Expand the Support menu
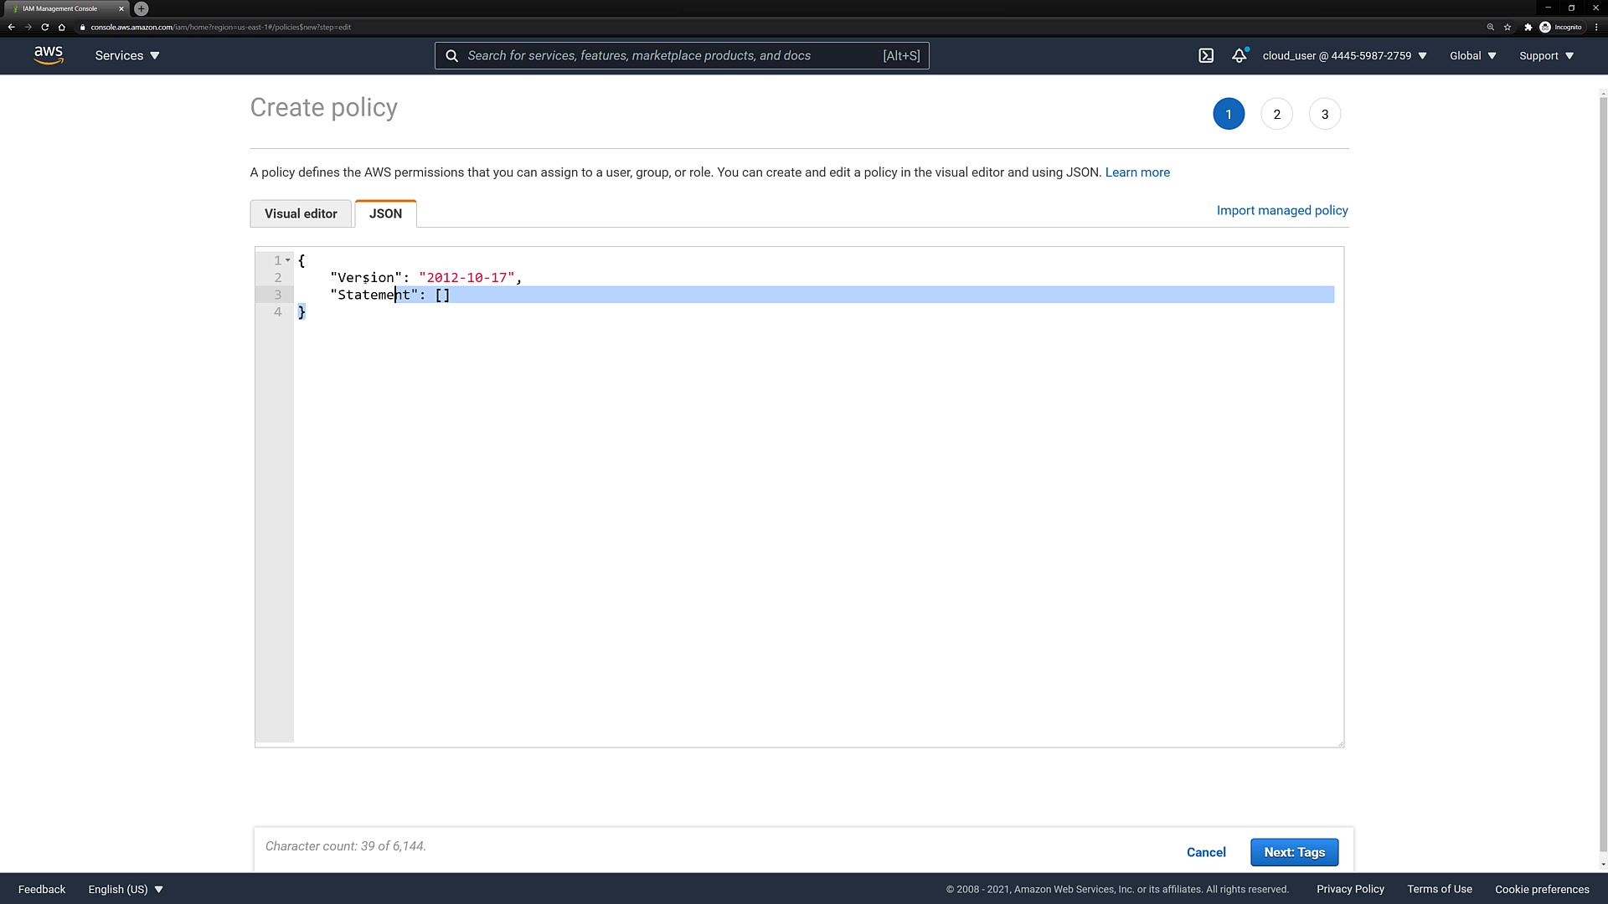Viewport: 1608px width, 904px height. coord(1546,55)
